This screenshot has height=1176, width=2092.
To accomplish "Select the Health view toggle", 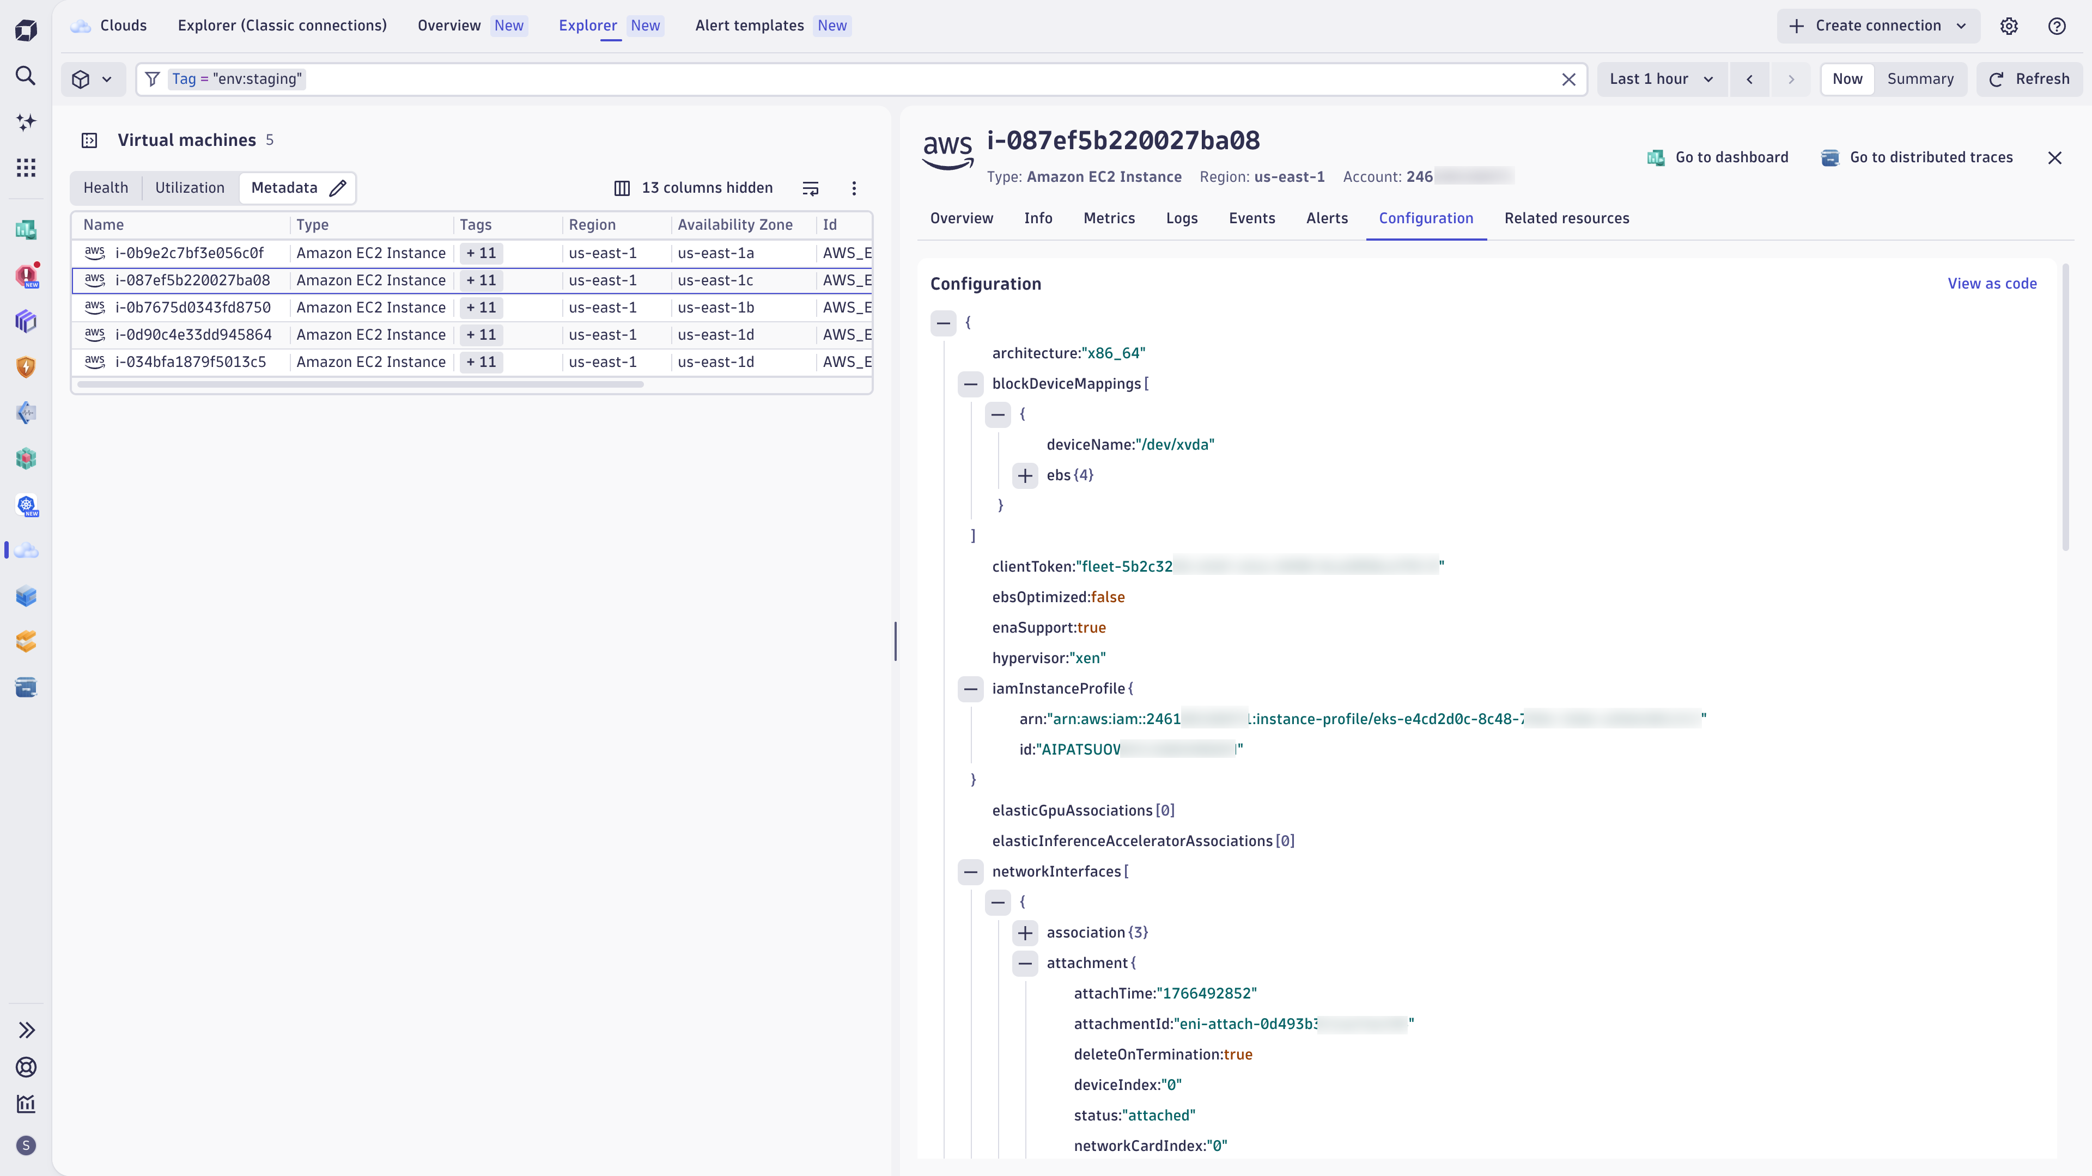I will [106, 188].
